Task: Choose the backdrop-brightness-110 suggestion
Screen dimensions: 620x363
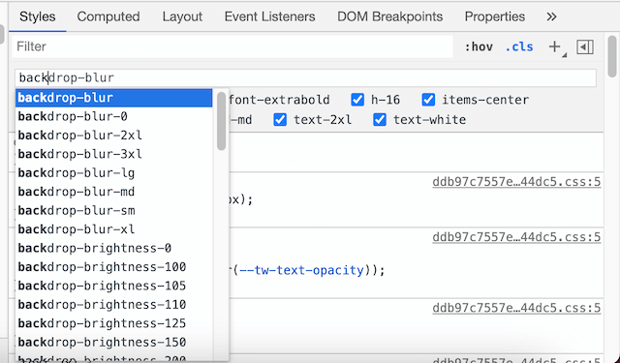Action: [x=114, y=305]
